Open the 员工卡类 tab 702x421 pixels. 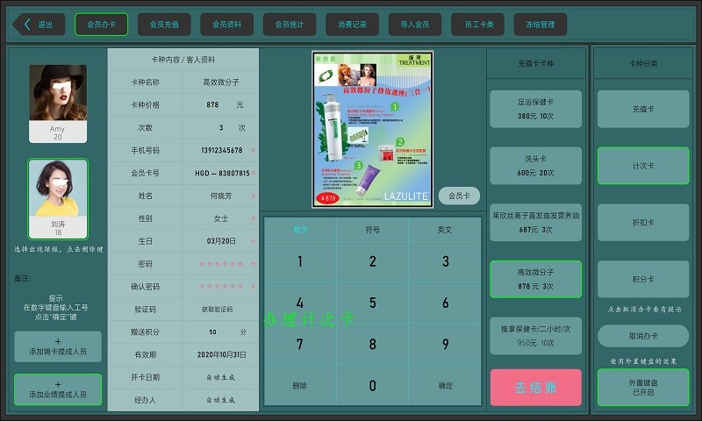pos(477,25)
